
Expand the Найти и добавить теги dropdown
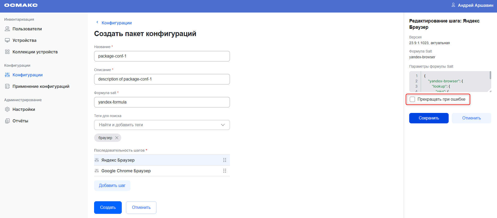click(x=223, y=125)
